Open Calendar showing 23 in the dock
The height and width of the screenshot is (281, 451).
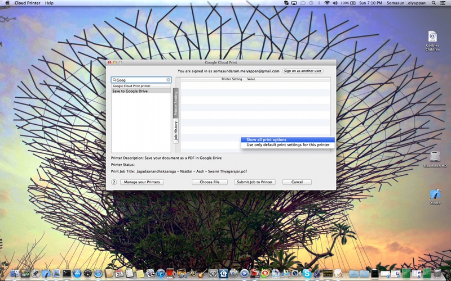click(x=119, y=274)
